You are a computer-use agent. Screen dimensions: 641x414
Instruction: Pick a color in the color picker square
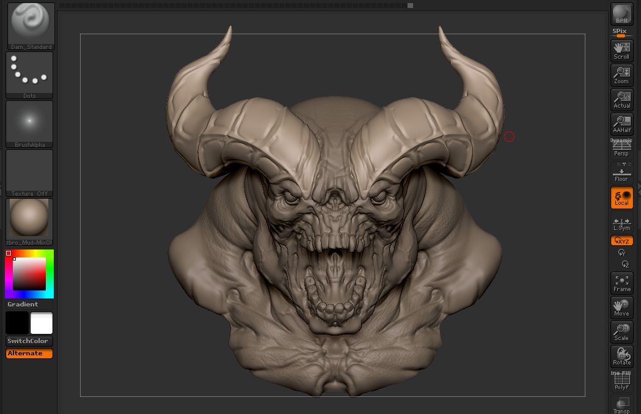(29, 274)
